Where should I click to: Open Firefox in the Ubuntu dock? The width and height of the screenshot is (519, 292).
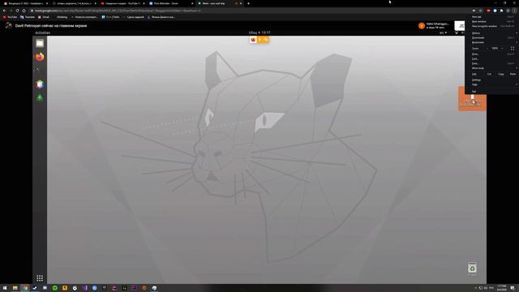point(40,57)
